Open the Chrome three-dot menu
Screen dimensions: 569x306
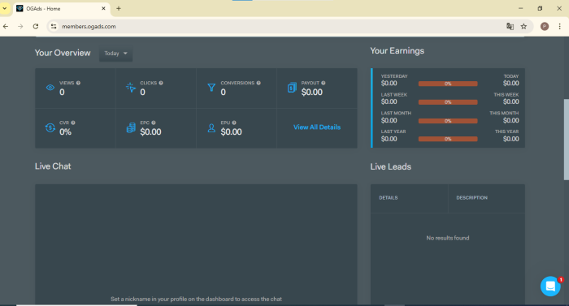click(x=559, y=27)
